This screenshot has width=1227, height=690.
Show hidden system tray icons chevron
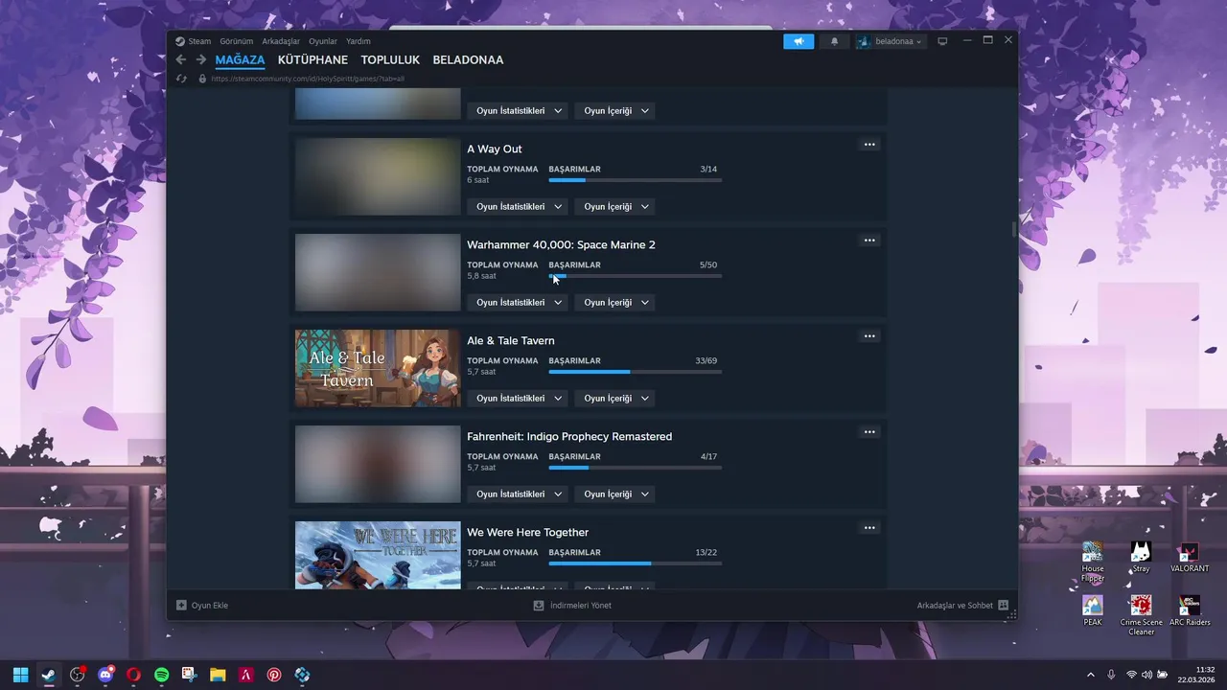(x=1090, y=675)
